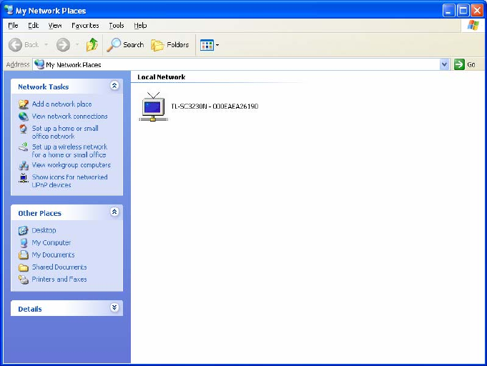Click Add a network place link
The width and height of the screenshot is (487, 366).
point(62,104)
